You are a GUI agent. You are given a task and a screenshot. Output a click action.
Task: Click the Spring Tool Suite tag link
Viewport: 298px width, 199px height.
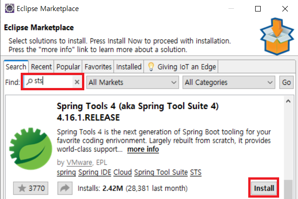161,172
